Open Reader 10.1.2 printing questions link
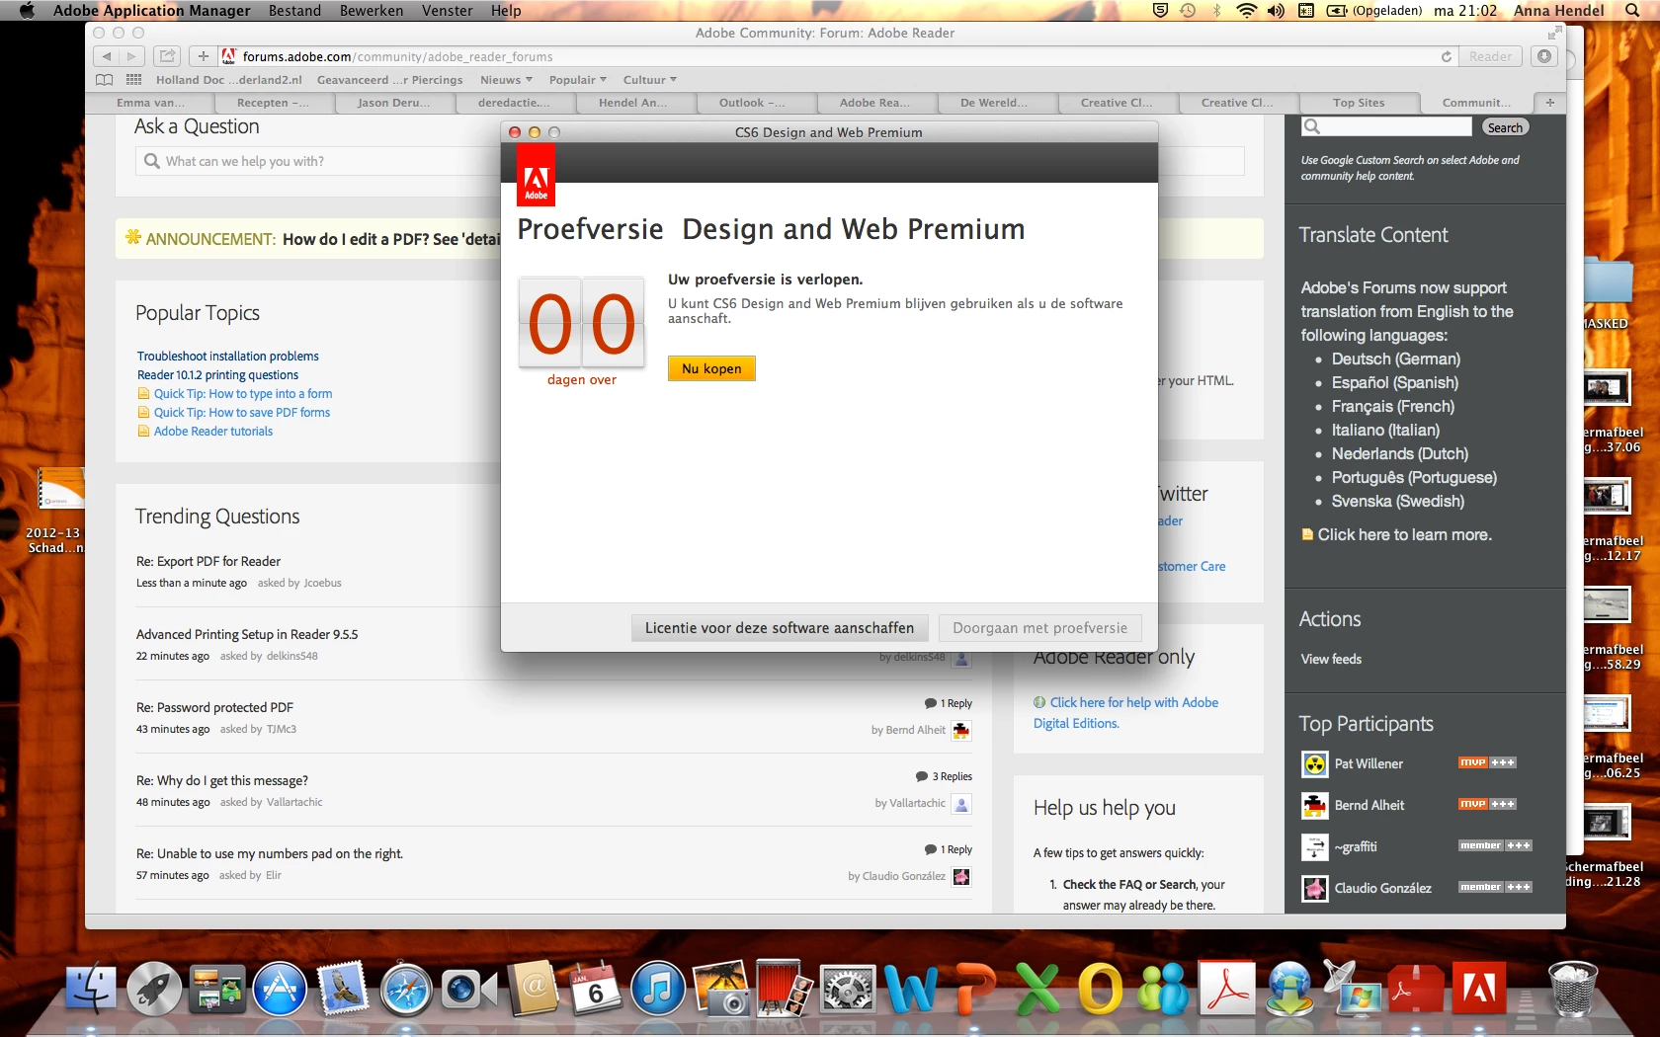This screenshot has height=1037, width=1660. pyautogui.click(x=217, y=375)
